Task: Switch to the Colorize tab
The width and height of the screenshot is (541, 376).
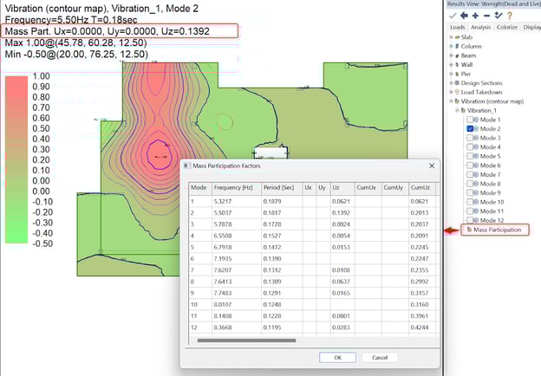Action: tap(506, 27)
